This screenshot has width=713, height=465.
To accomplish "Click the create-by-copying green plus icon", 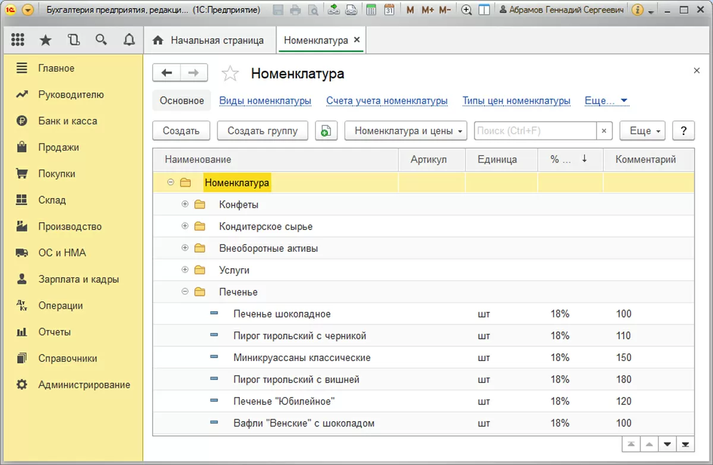I will point(326,131).
